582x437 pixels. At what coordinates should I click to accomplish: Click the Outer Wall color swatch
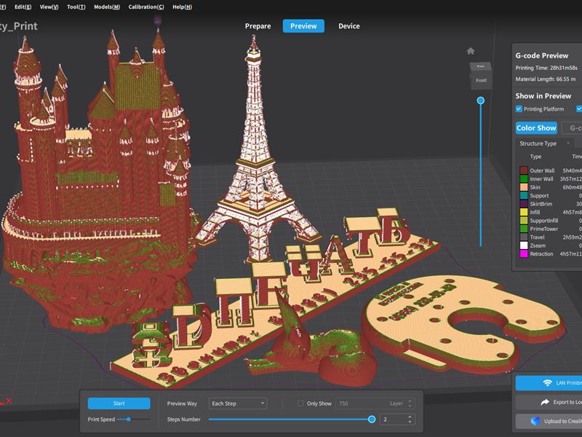[x=523, y=170]
